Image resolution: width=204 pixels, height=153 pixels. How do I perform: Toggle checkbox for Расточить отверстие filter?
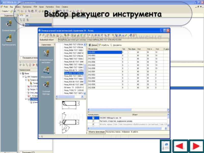[93, 121]
